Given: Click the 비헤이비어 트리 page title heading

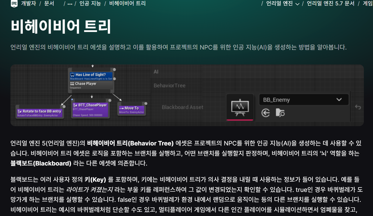Looking at the screenshot, I should (x=61, y=26).
